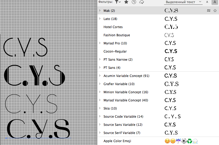
Task: Select the top thin C.Y.S text on canvas
Action: tap(25, 47)
